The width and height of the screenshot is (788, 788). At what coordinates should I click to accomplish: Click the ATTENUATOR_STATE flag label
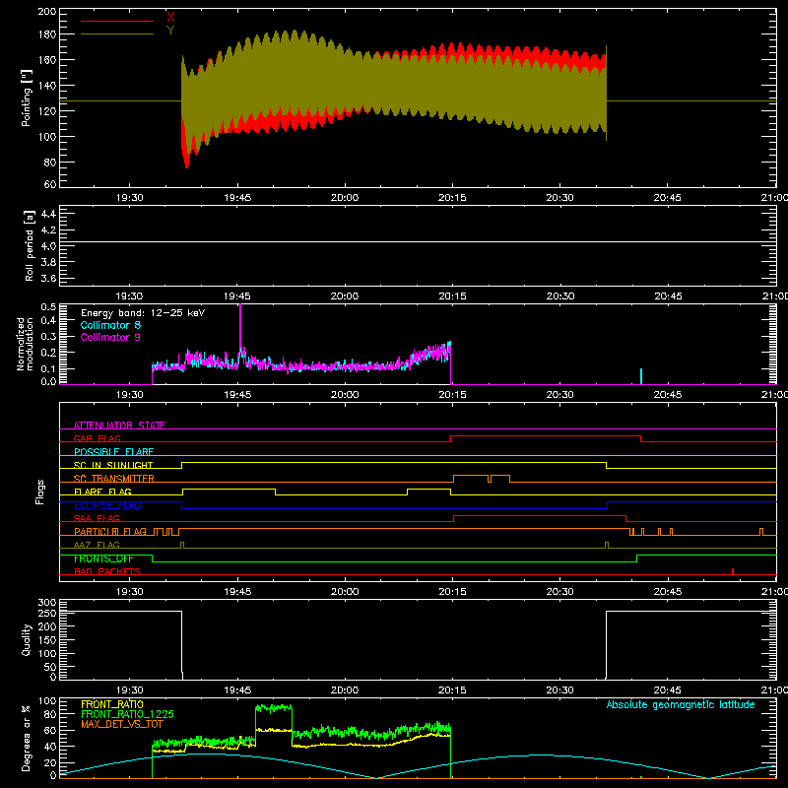click(x=119, y=426)
